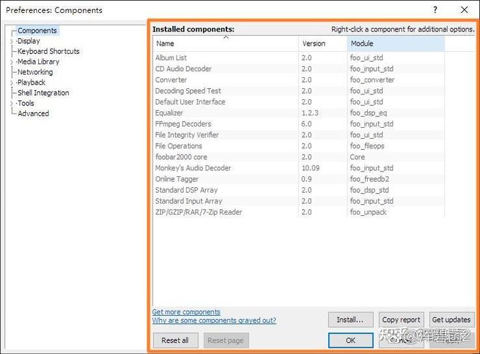The height and width of the screenshot is (354, 480).
Task: Confirm preferences with the OK button
Action: tap(351, 340)
